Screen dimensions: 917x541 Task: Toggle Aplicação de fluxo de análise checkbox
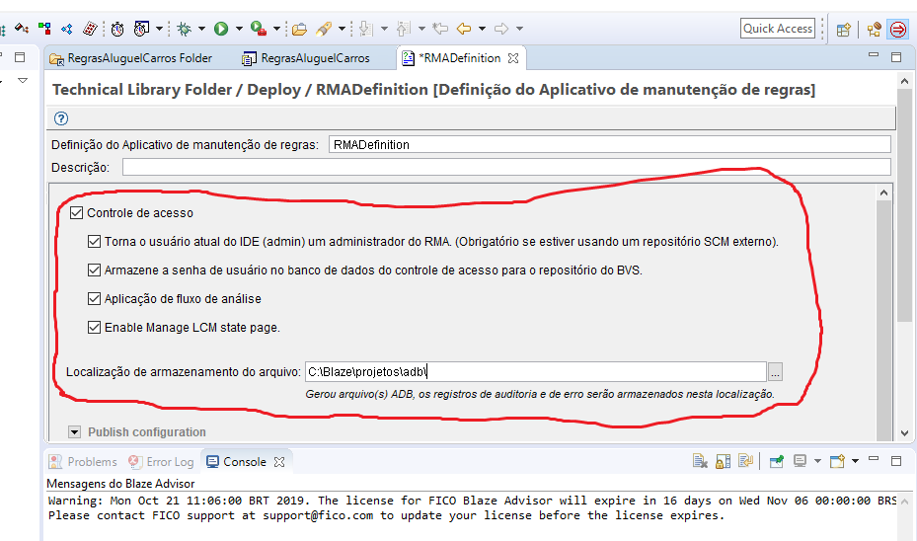(94, 299)
